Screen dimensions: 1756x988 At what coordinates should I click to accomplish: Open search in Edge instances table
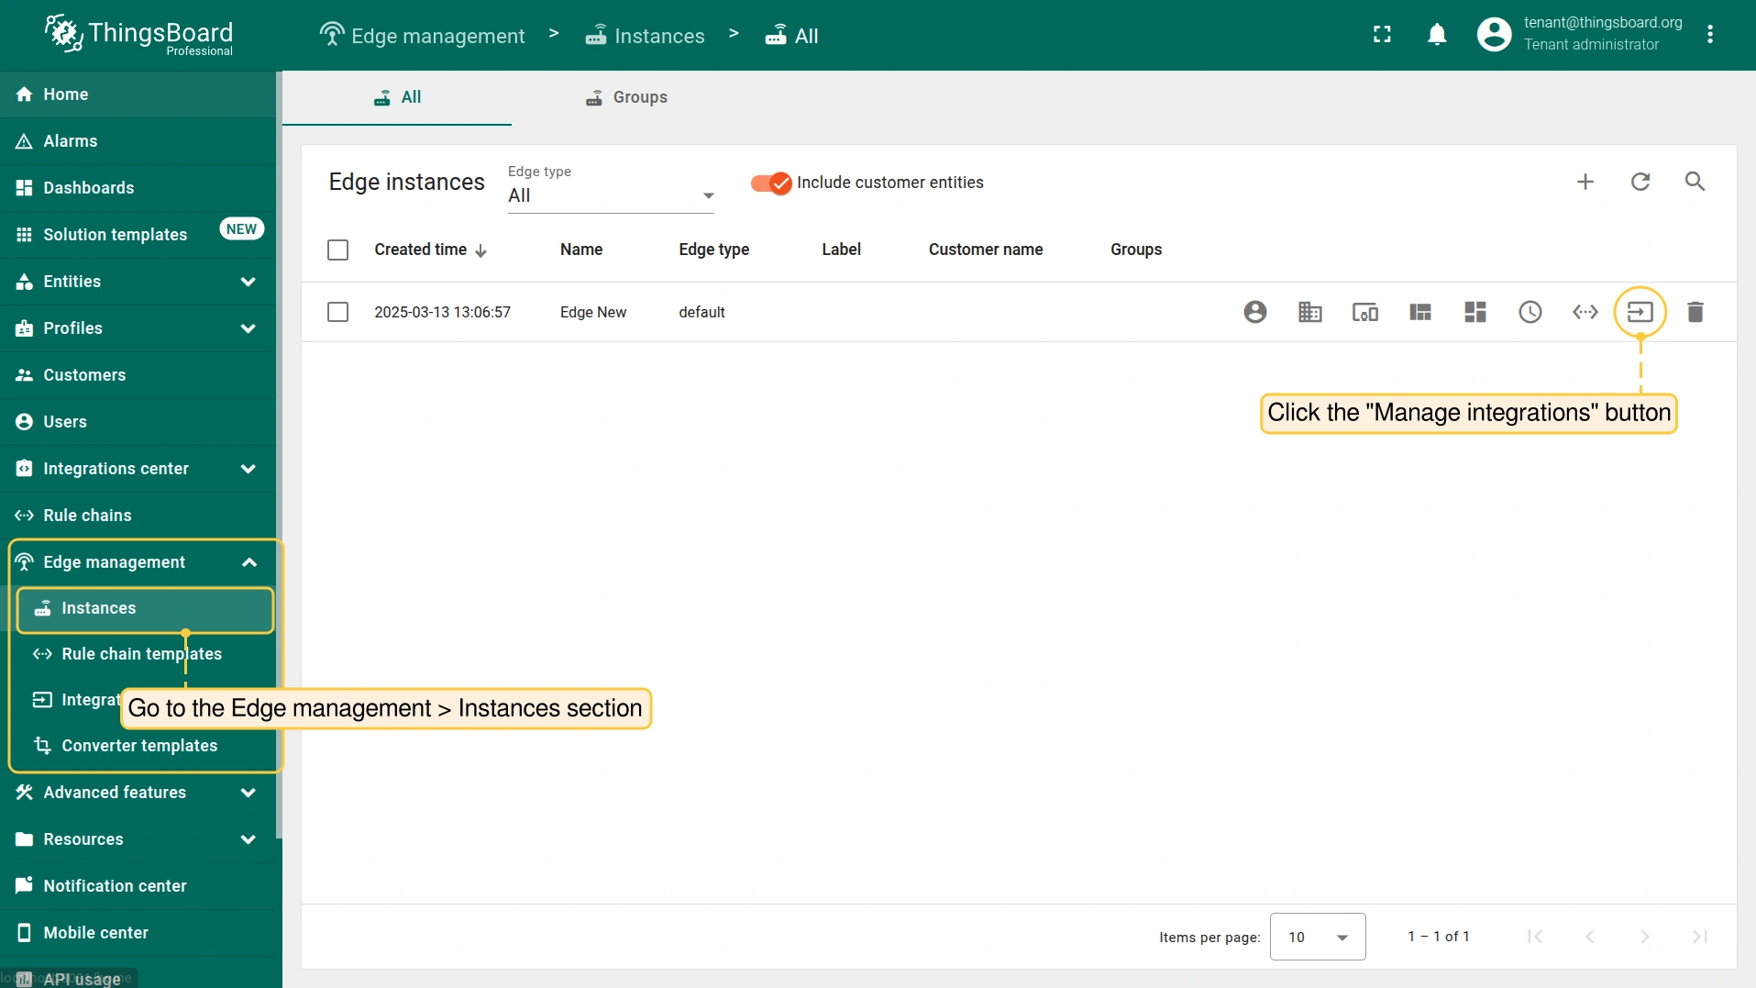click(x=1695, y=182)
